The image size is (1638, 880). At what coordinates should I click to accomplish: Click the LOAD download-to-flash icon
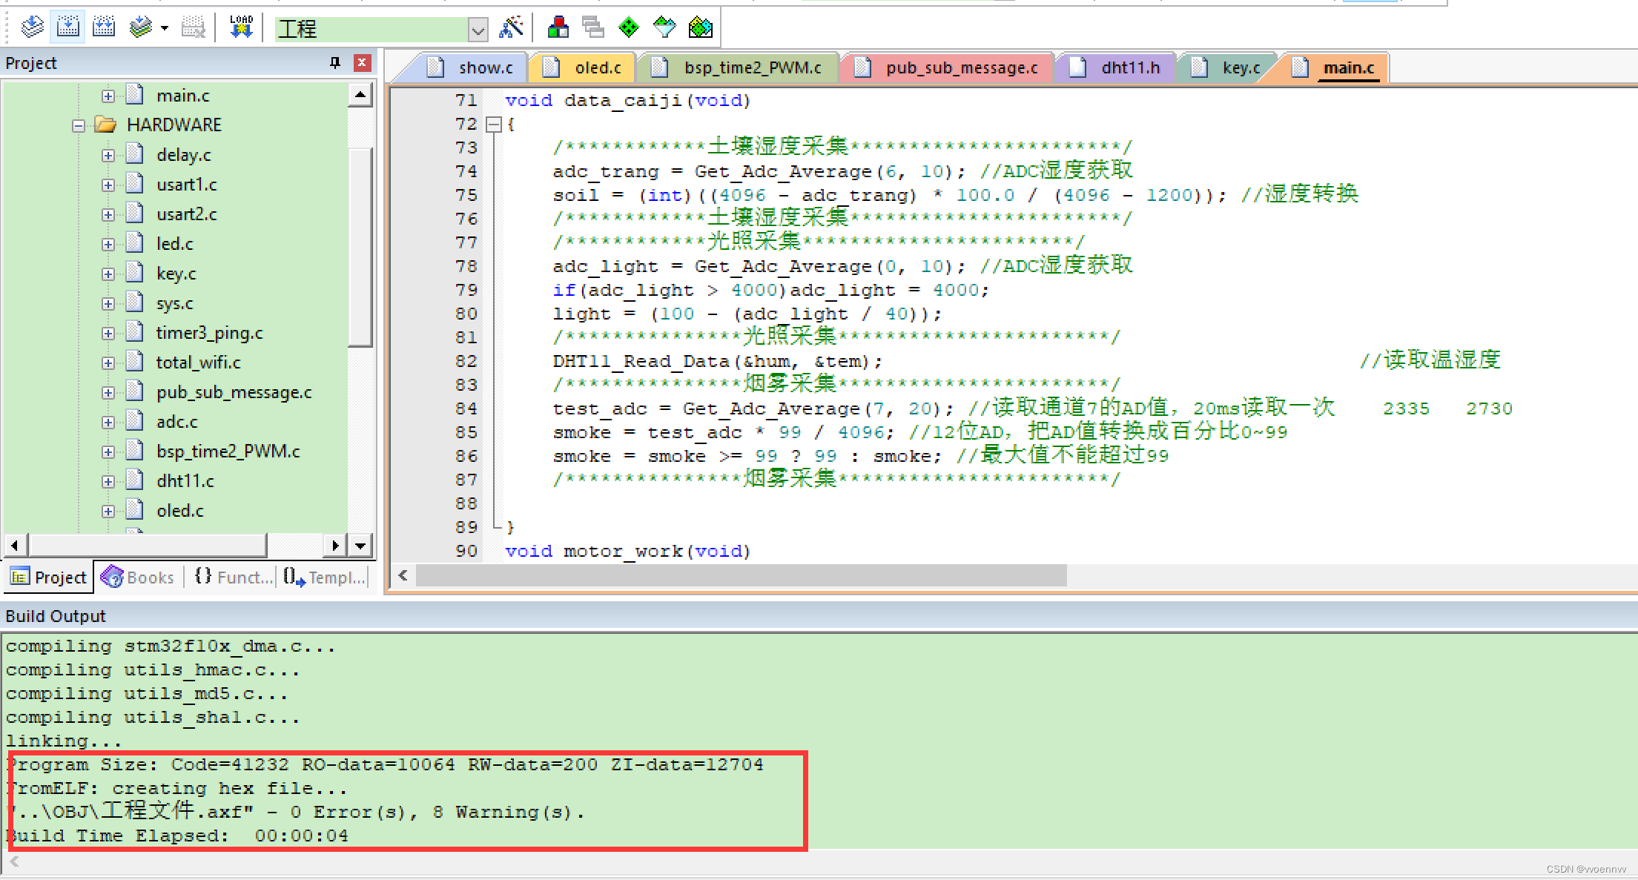[241, 27]
